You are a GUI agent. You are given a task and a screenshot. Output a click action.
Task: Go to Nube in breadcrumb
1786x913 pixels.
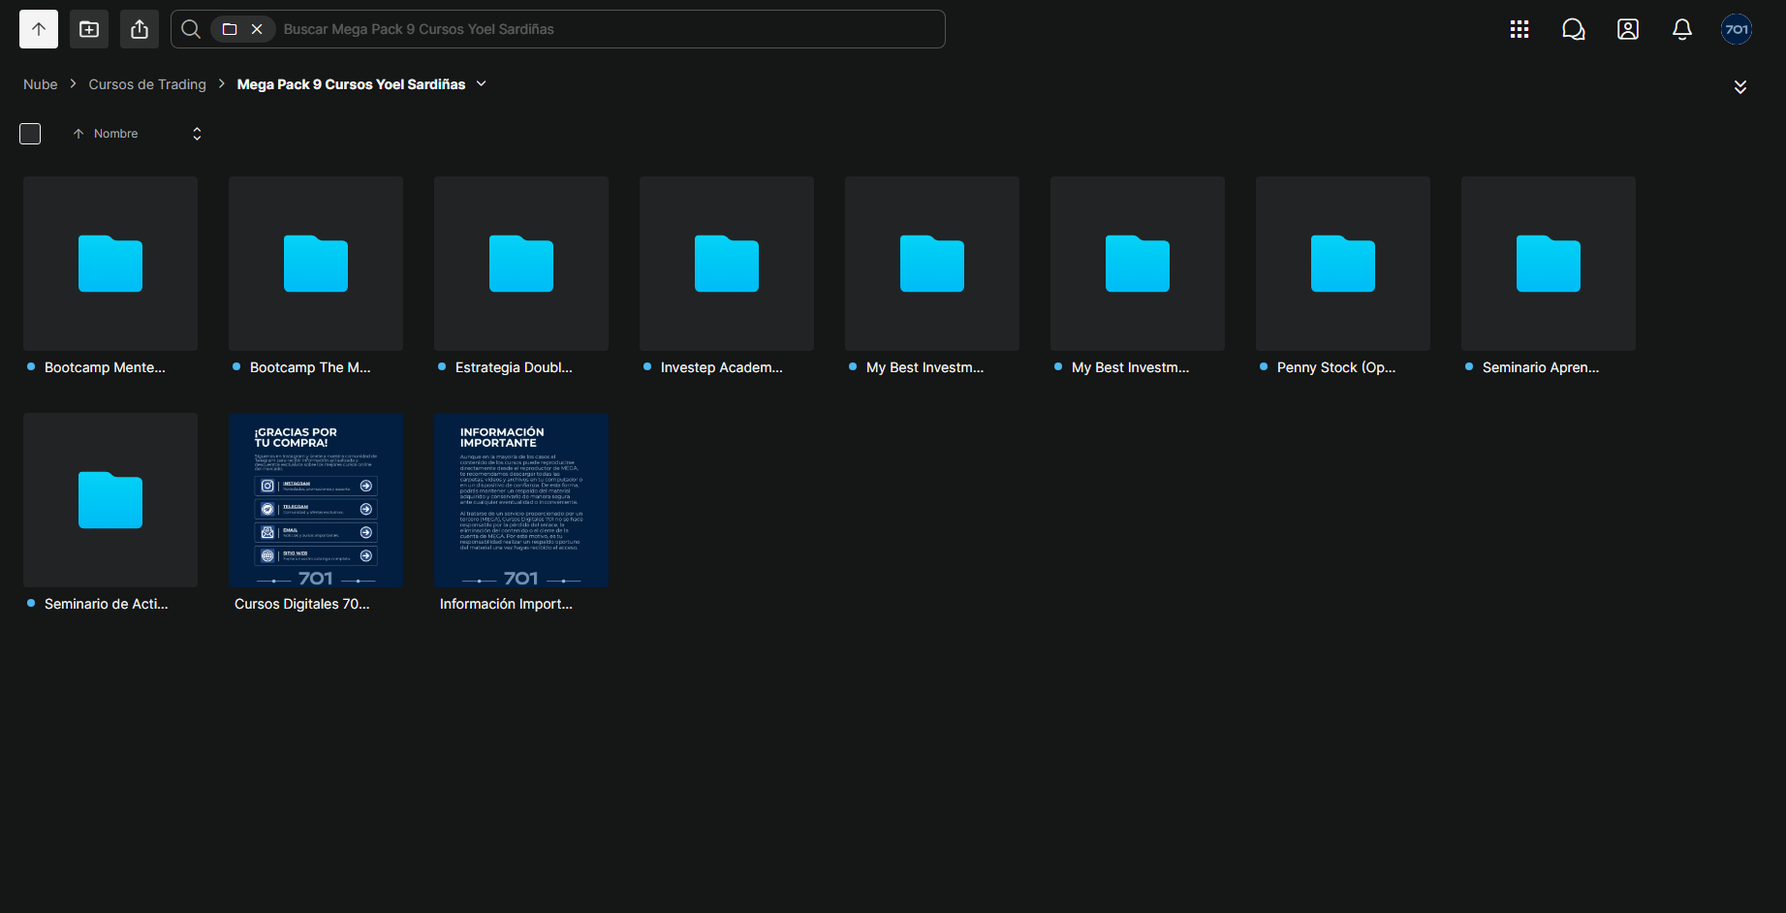[x=41, y=84]
